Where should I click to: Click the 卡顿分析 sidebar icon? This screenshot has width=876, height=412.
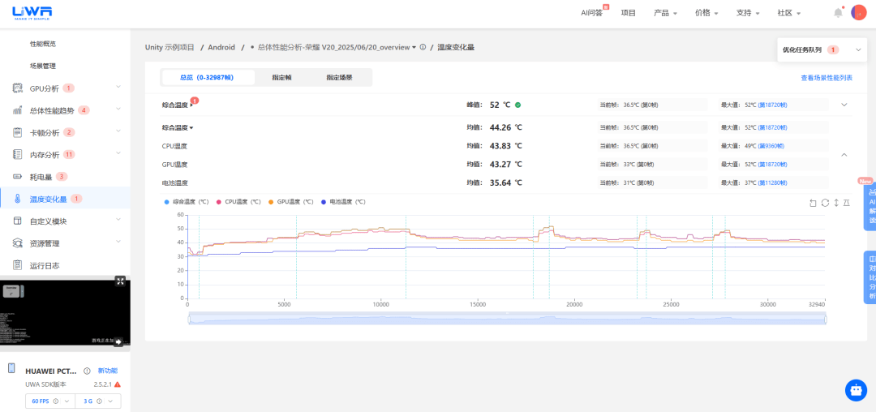pos(17,132)
